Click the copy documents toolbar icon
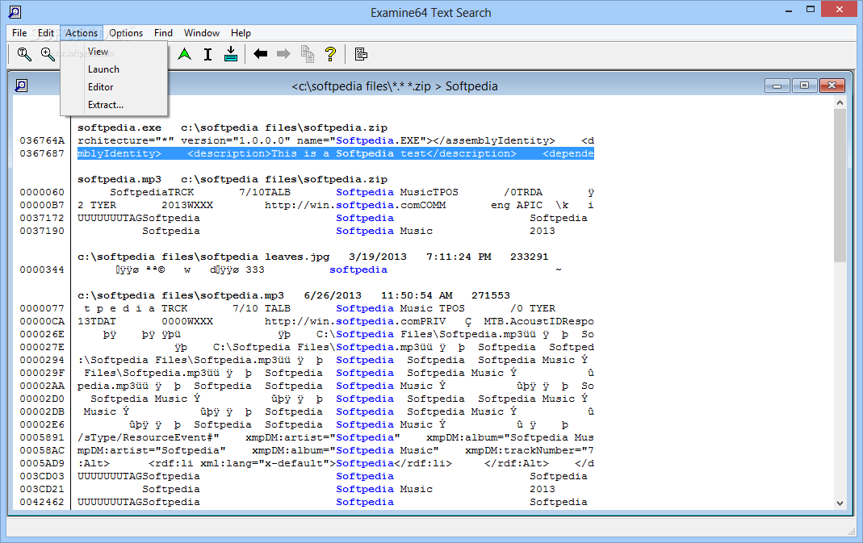863x543 pixels. tap(307, 54)
